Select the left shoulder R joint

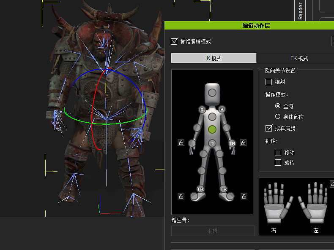tap(222, 109)
